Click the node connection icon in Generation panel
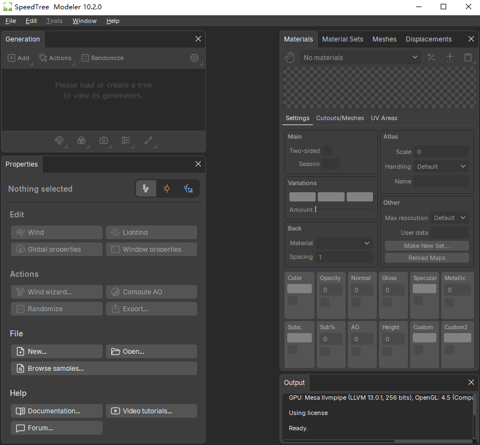Viewport: 480px width, 445px height. click(x=149, y=140)
